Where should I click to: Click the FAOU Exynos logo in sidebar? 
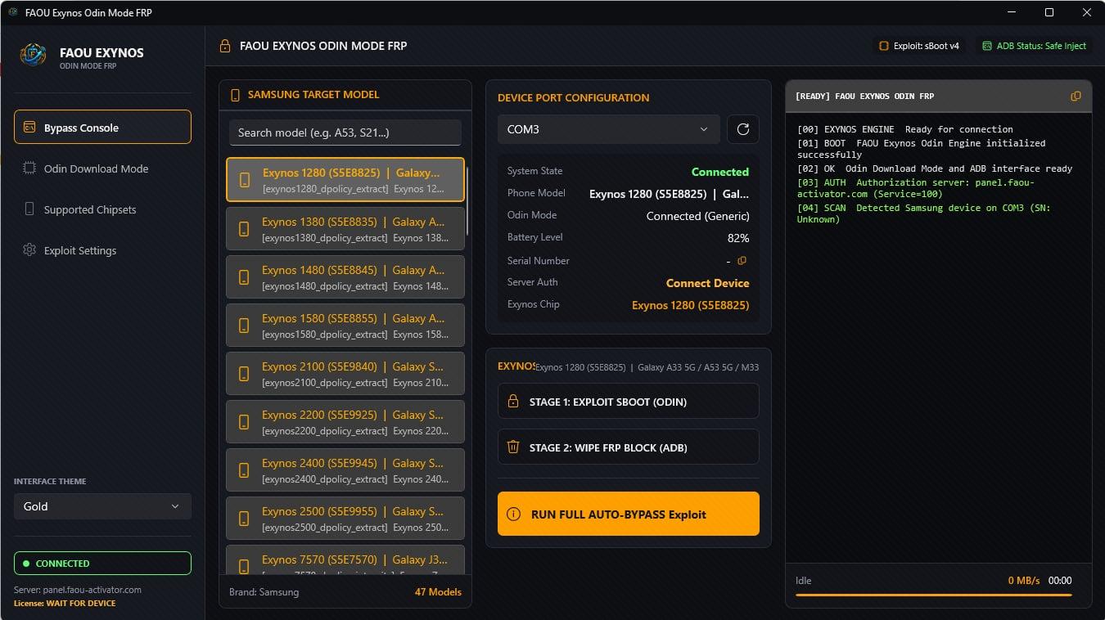[x=34, y=56]
